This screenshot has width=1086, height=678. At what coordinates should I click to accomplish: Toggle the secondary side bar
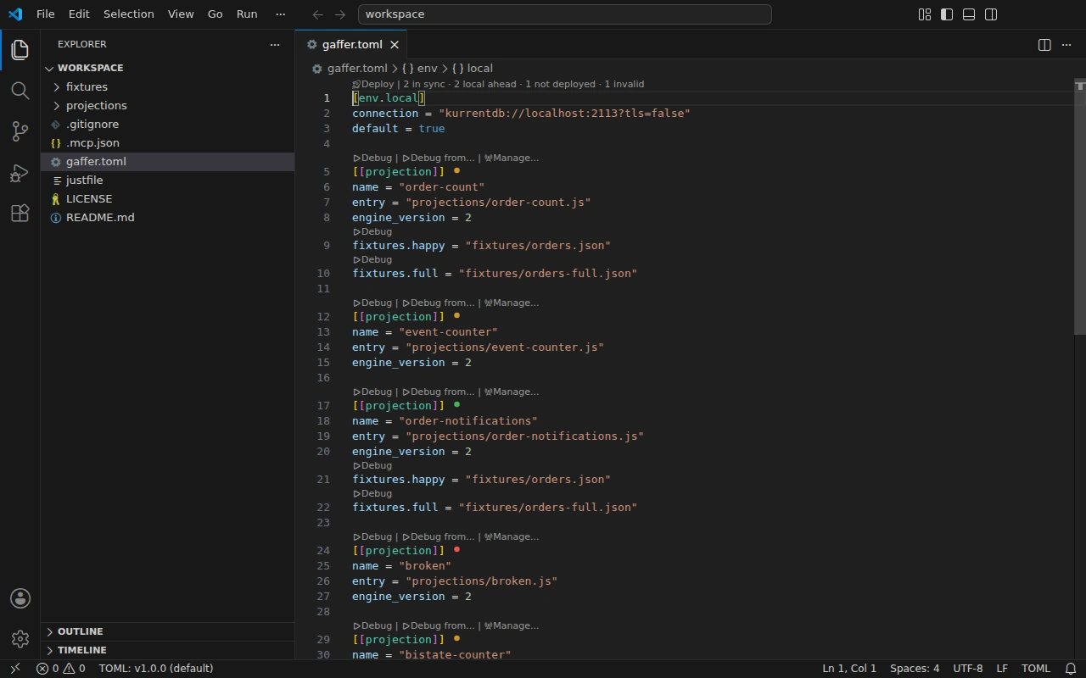click(991, 14)
